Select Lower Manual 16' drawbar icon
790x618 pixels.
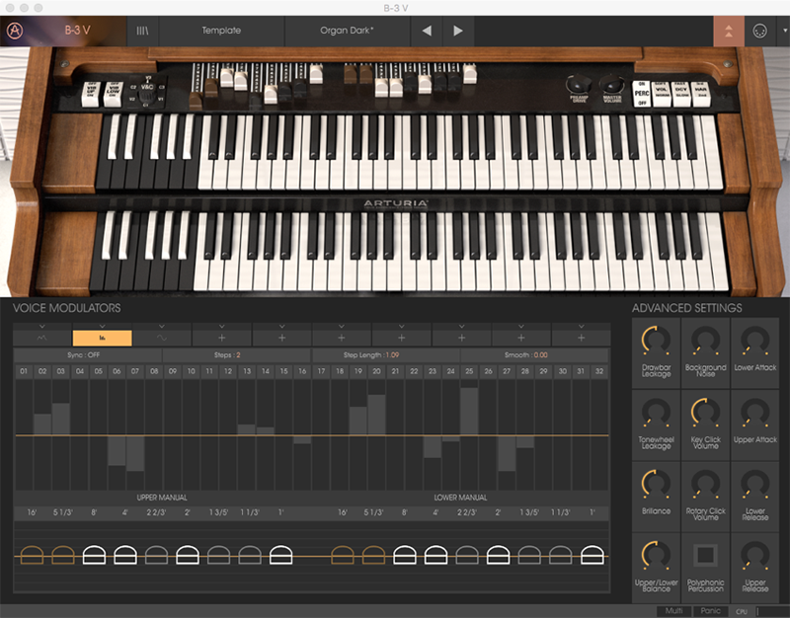pyautogui.click(x=343, y=555)
